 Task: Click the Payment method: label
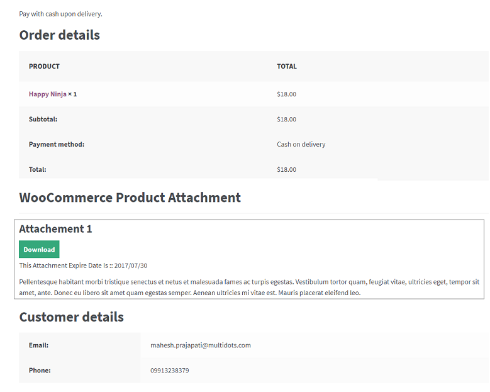pyautogui.click(x=57, y=145)
